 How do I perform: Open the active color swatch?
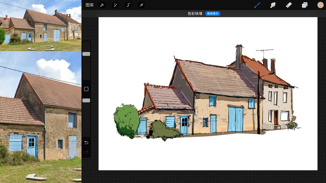point(320,5)
